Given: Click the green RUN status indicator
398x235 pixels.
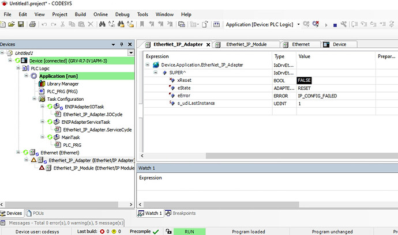Looking at the screenshot, I should pos(189,232).
